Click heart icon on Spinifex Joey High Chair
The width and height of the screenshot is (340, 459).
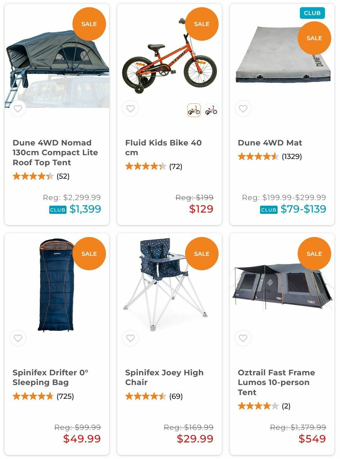[130, 338]
